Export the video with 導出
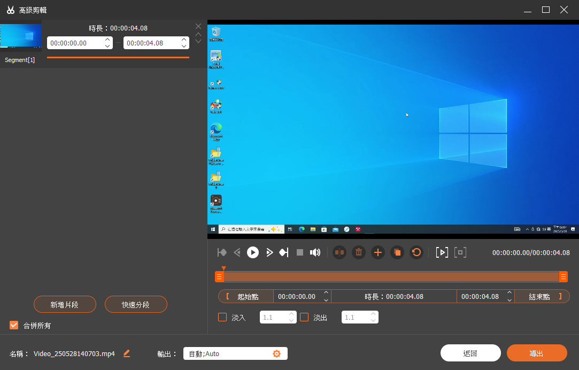Image resolution: width=579 pixels, height=370 pixels. point(537,353)
